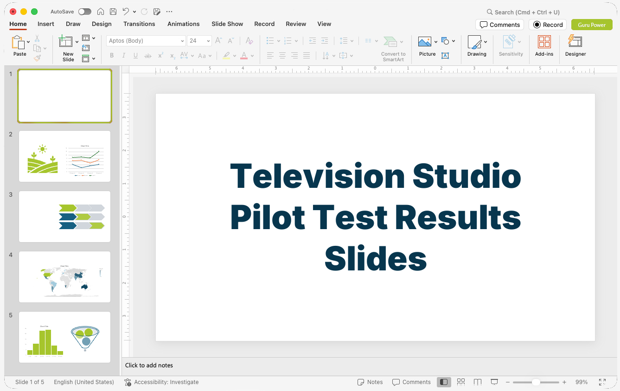The image size is (620, 391).
Task: Open the Transitions tab
Action: coord(139,24)
